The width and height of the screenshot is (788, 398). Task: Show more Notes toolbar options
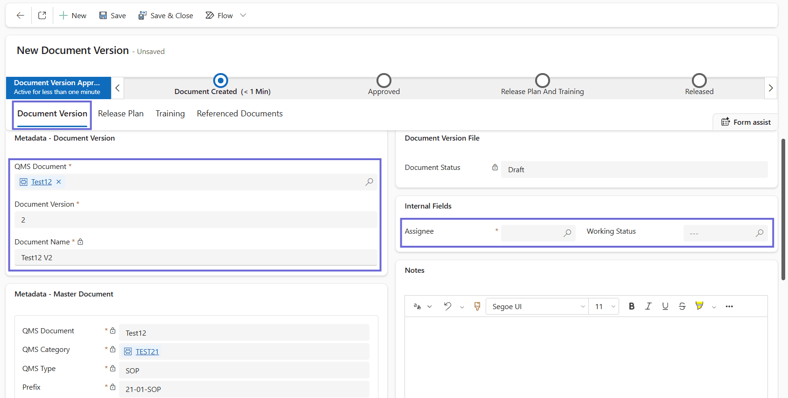point(729,306)
